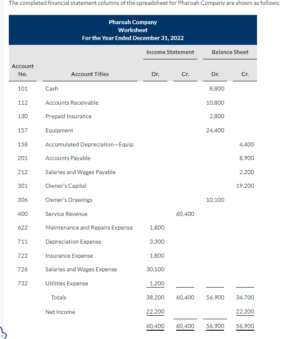Image resolution: width=297 pixels, height=339 pixels.
Task: Click the 'Balance Sheet' column header
Action: click(x=230, y=52)
